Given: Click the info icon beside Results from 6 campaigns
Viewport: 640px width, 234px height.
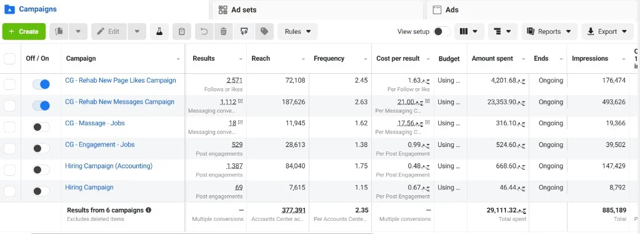Looking at the screenshot, I should 149,210.
